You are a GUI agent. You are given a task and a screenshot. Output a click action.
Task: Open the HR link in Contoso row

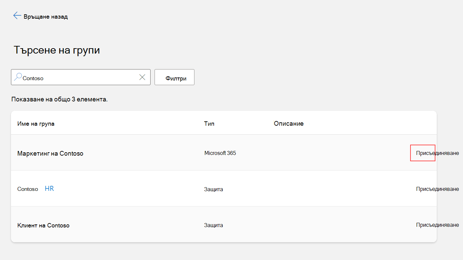(49, 189)
